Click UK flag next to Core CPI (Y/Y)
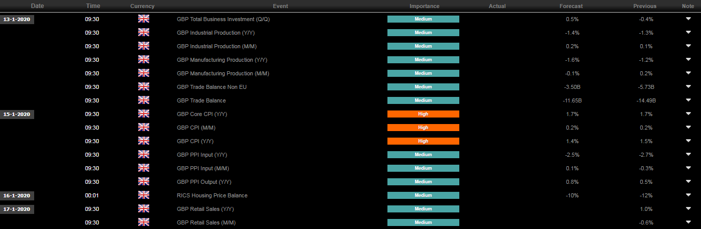The width and height of the screenshot is (701, 229). click(x=144, y=114)
